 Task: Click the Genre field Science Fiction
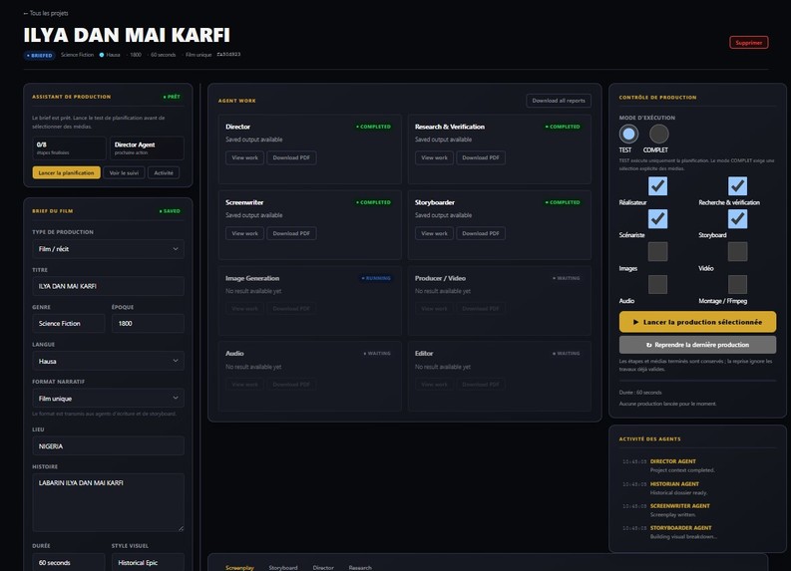[x=69, y=324]
